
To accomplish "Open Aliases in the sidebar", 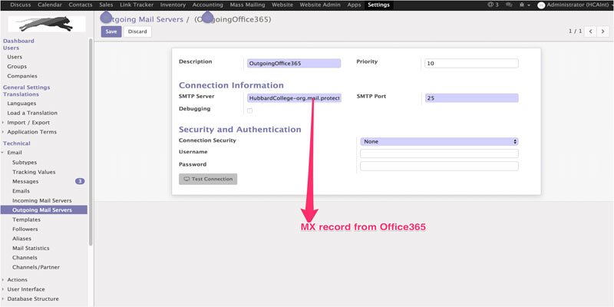I will click(x=21, y=239).
